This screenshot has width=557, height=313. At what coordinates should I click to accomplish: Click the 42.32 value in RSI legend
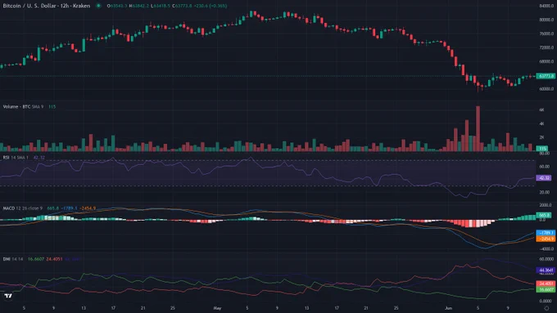tap(39, 158)
